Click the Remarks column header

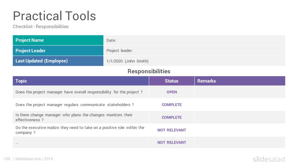pos(240,81)
